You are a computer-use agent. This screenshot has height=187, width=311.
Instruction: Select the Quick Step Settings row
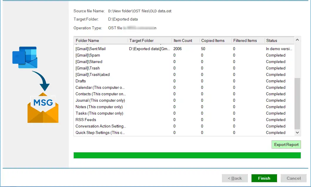[184, 133]
